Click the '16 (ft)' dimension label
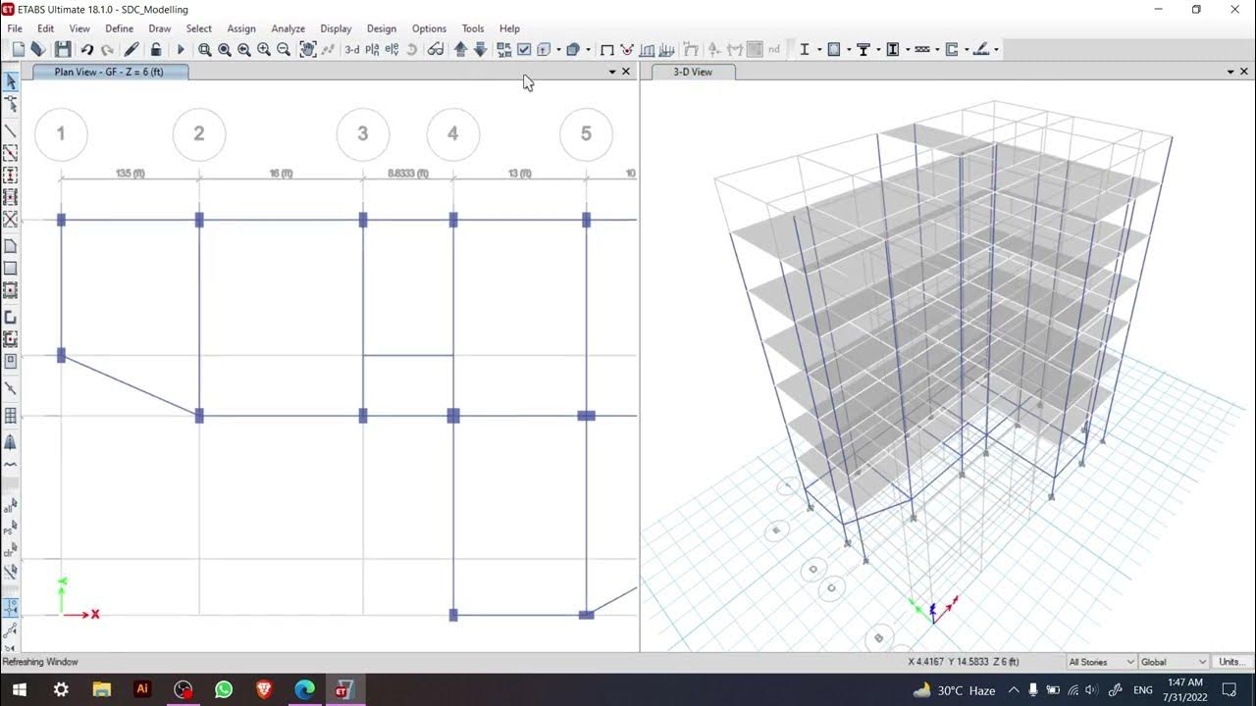1256x706 pixels. coord(282,174)
